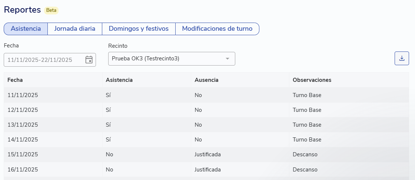415x180 pixels.
Task: Switch to the Jornada diaria tab
Action: click(x=74, y=29)
